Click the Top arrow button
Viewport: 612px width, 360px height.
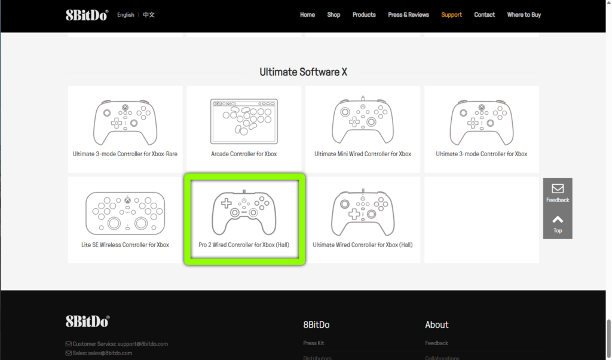[557, 223]
